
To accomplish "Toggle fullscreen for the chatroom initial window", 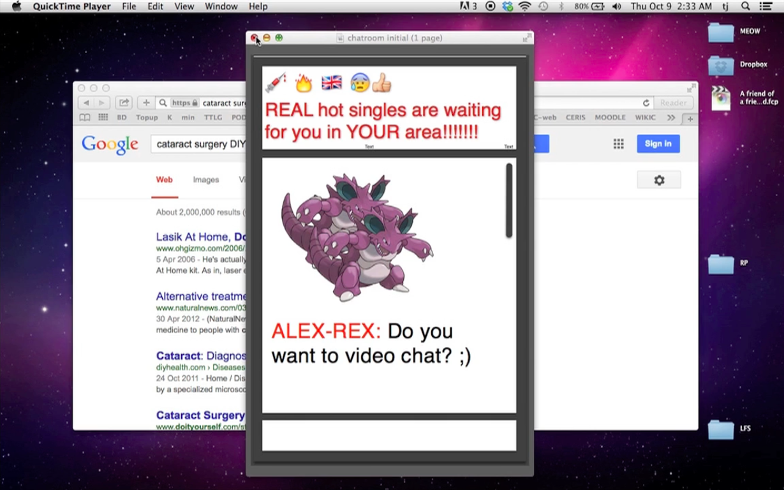I will click(527, 38).
